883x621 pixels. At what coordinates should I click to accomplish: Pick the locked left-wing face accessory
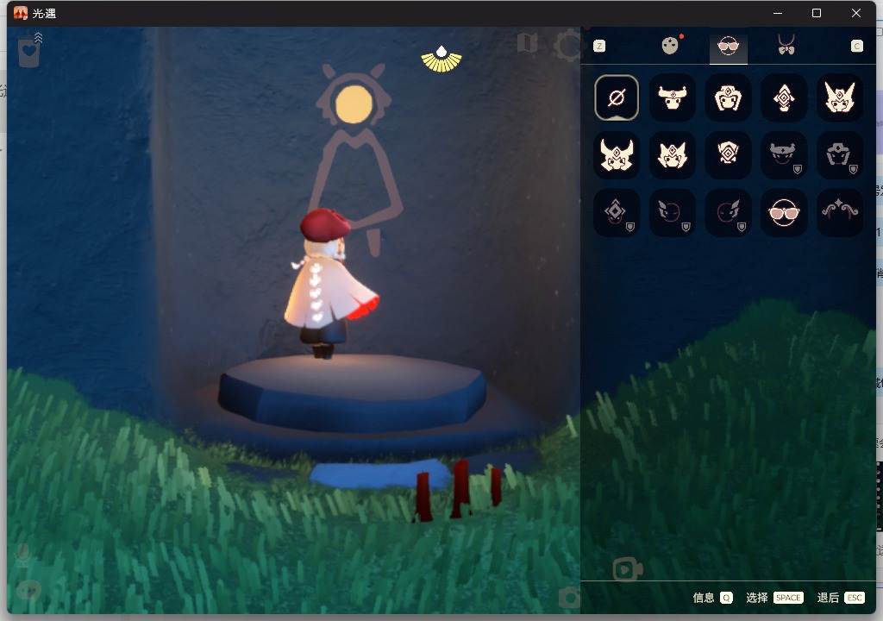click(672, 212)
